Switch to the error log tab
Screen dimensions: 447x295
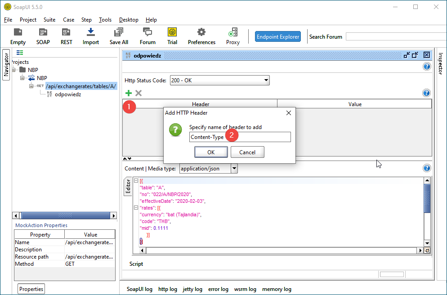tap(218, 289)
